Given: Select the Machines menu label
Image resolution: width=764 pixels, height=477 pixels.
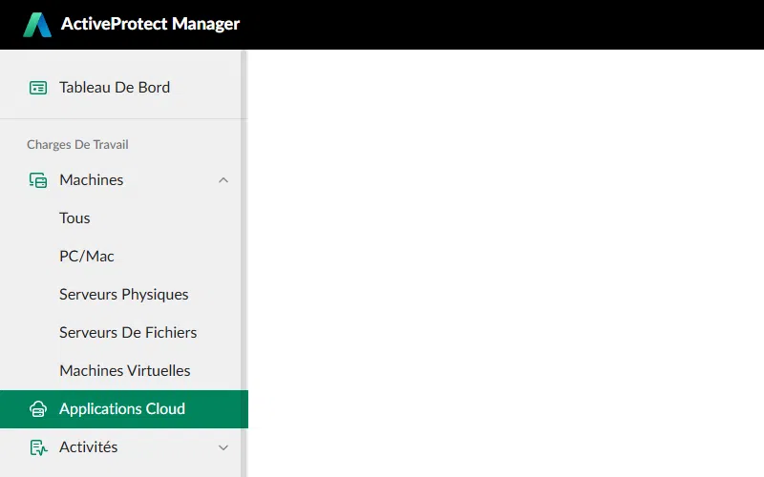Looking at the screenshot, I should tap(92, 180).
